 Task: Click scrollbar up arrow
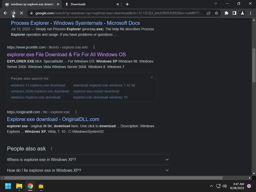pos(254,20)
